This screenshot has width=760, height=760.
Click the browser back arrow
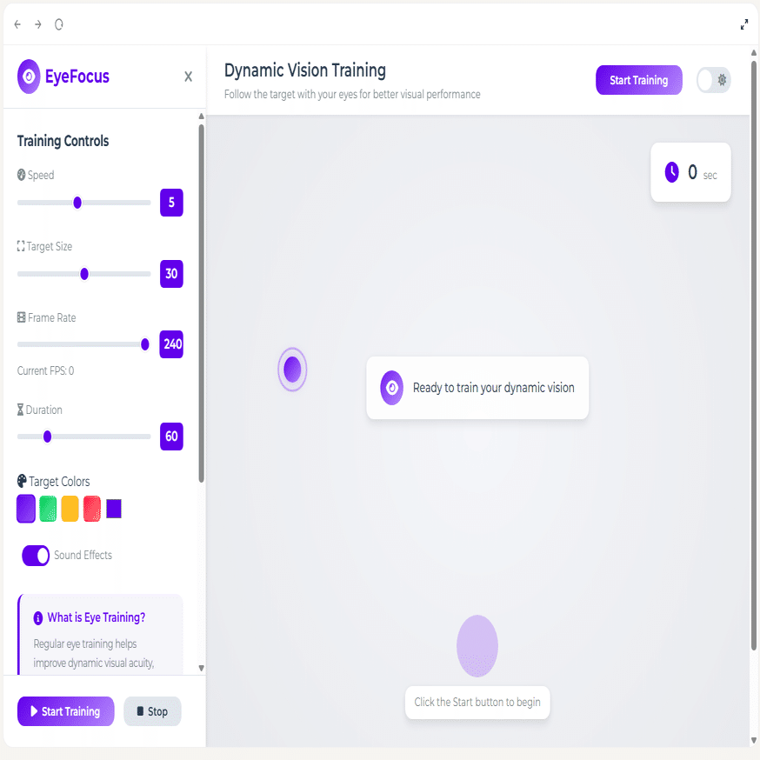click(17, 24)
